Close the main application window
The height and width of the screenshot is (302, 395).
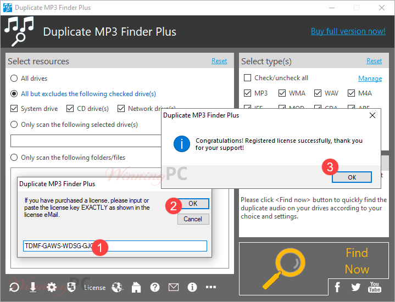point(382,8)
